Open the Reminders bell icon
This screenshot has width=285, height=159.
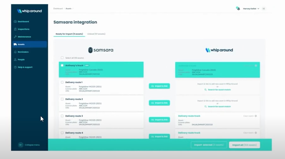[15, 52]
